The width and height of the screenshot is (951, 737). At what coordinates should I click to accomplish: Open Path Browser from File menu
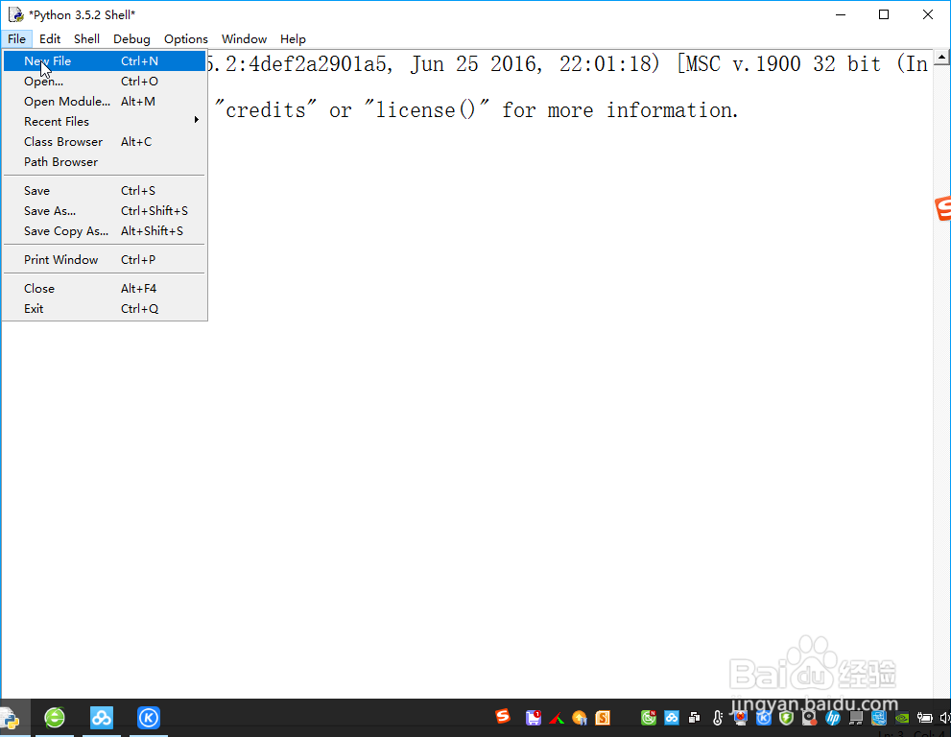click(x=105, y=162)
